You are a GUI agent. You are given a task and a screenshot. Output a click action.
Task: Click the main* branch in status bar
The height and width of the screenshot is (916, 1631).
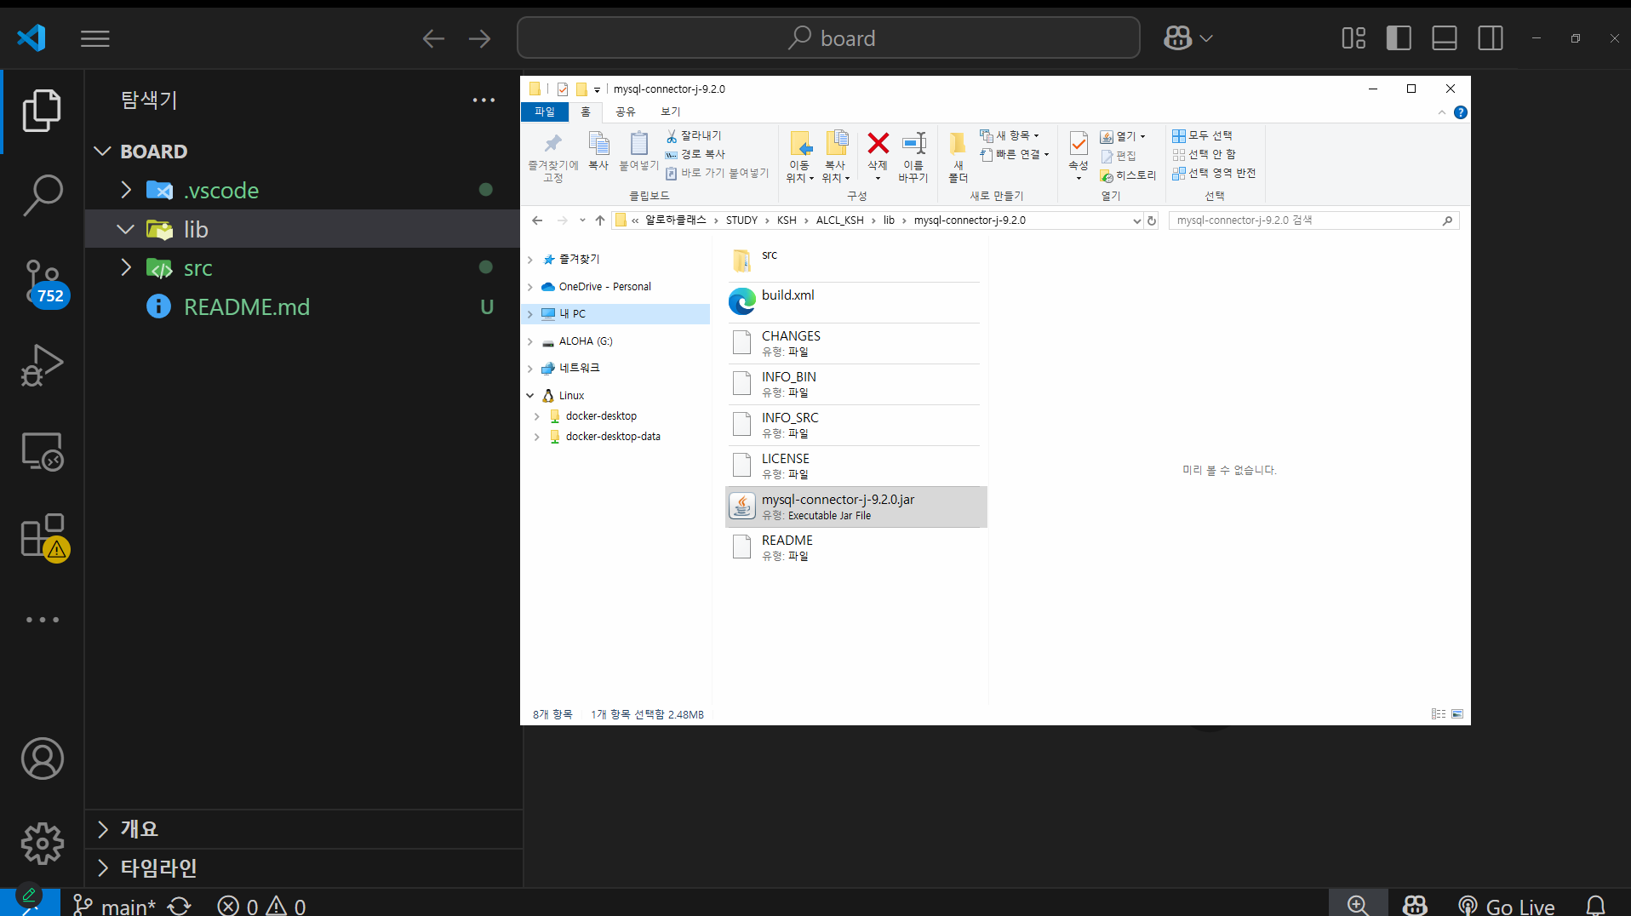pos(114,905)
